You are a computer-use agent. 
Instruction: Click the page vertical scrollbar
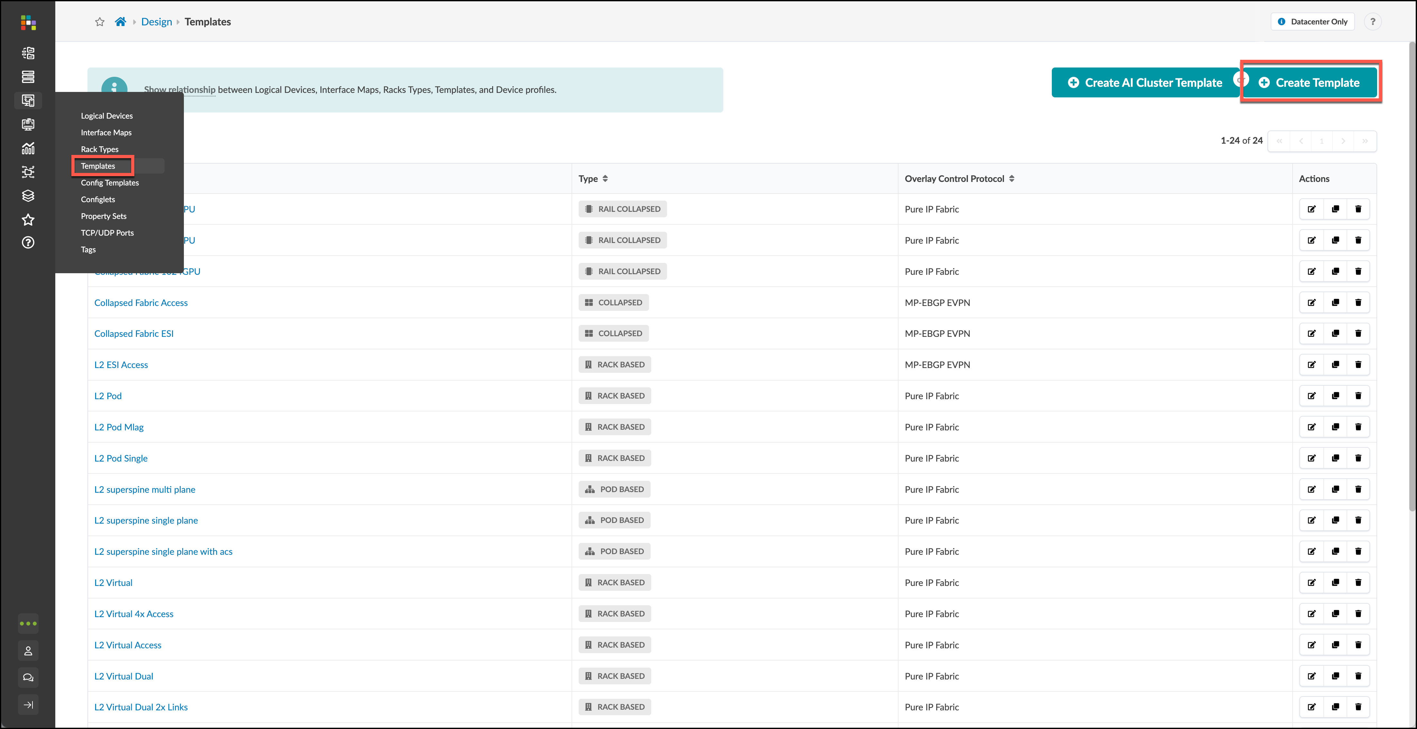coord(1412,275)
